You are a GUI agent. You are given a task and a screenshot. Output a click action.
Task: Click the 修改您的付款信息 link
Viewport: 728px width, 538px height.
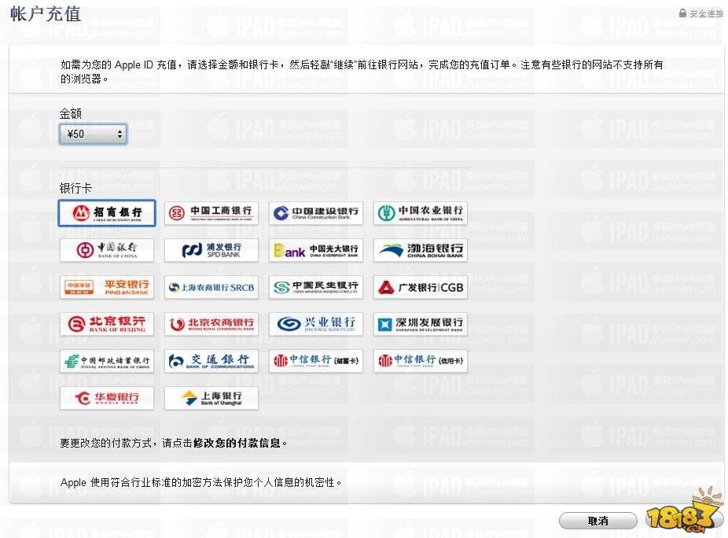237,443
